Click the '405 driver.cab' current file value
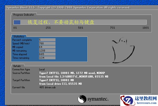The height and width of the screenshot is (106, 158). 48,87
